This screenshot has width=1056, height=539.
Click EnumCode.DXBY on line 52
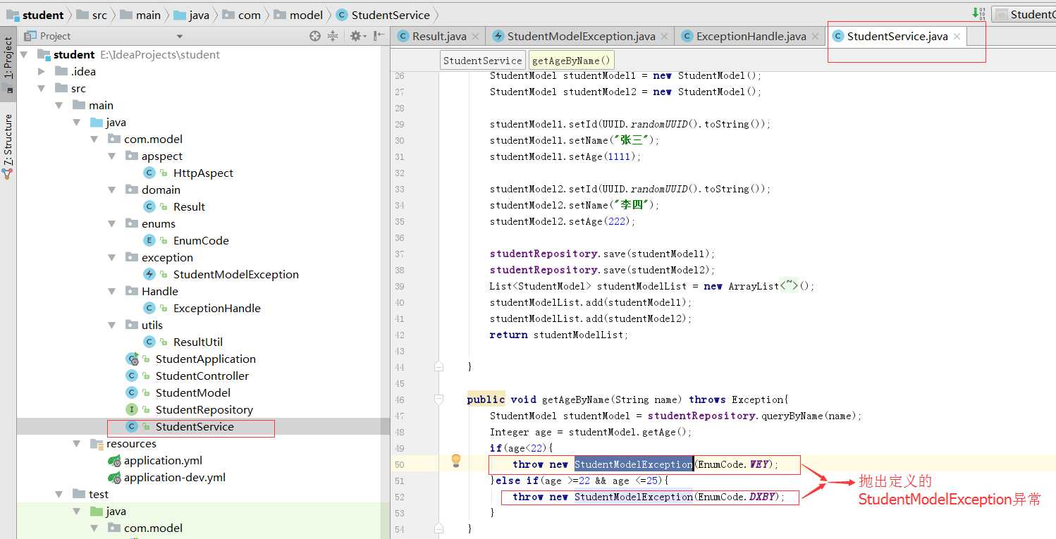click(x=738, y=497)
